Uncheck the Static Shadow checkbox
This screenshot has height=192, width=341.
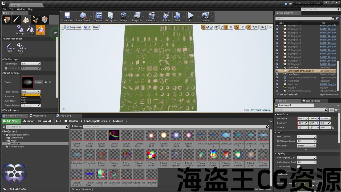(x=298, y=167)
